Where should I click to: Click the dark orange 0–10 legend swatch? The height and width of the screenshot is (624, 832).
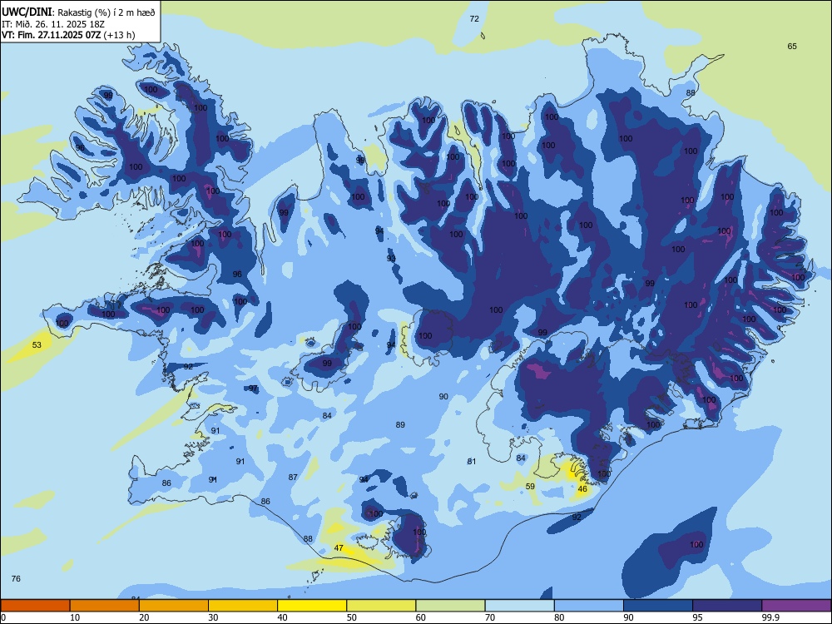[35, 606]
